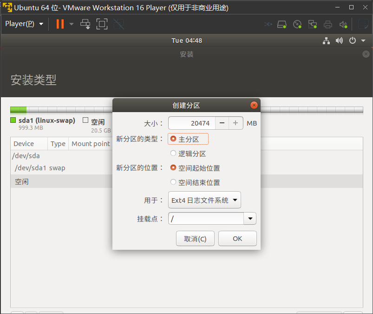The width and height of the screenshot is (373, 314).
Task: Click the sound card device icon in VMware toolbar
Action: [343, 24]
